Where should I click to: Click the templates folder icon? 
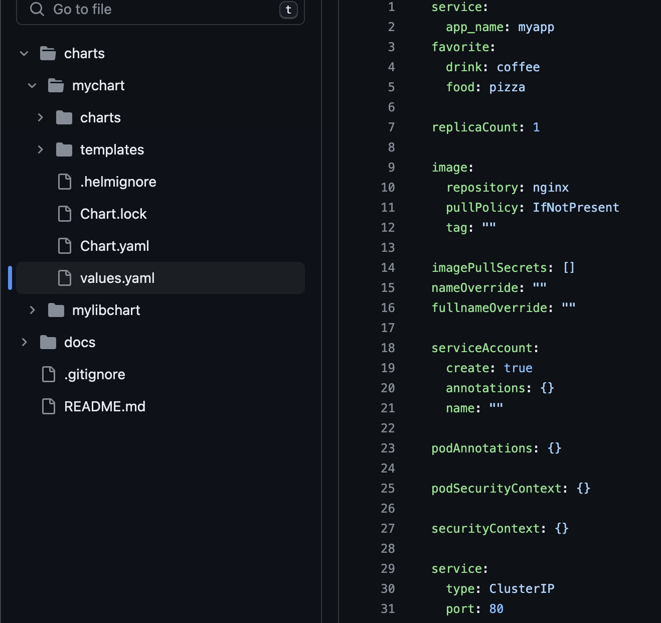tap(64, 149)
